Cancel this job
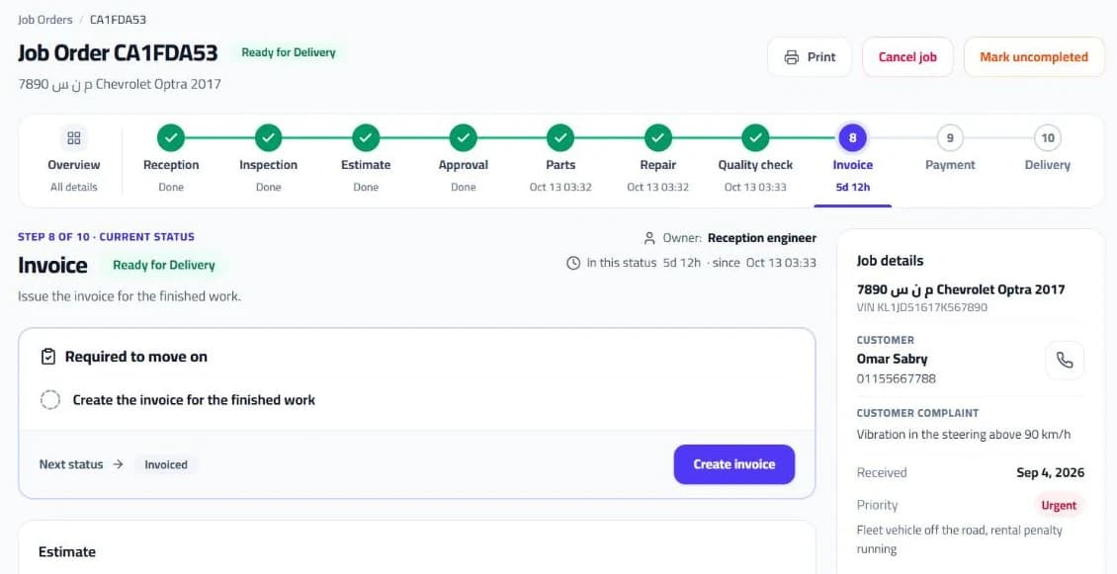 pos(907,57)
